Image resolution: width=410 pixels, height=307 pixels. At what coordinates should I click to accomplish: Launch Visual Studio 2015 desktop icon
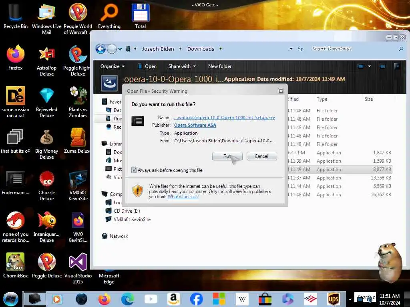point(78,268)
